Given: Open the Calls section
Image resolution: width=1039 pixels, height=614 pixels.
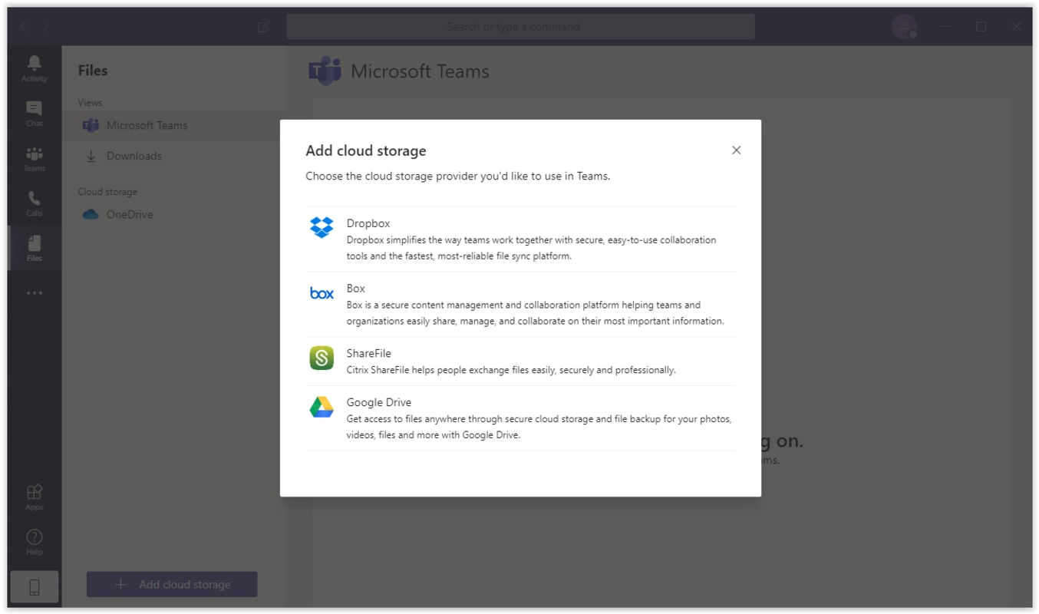Looking at the screenshot, I should pos(35,203).
